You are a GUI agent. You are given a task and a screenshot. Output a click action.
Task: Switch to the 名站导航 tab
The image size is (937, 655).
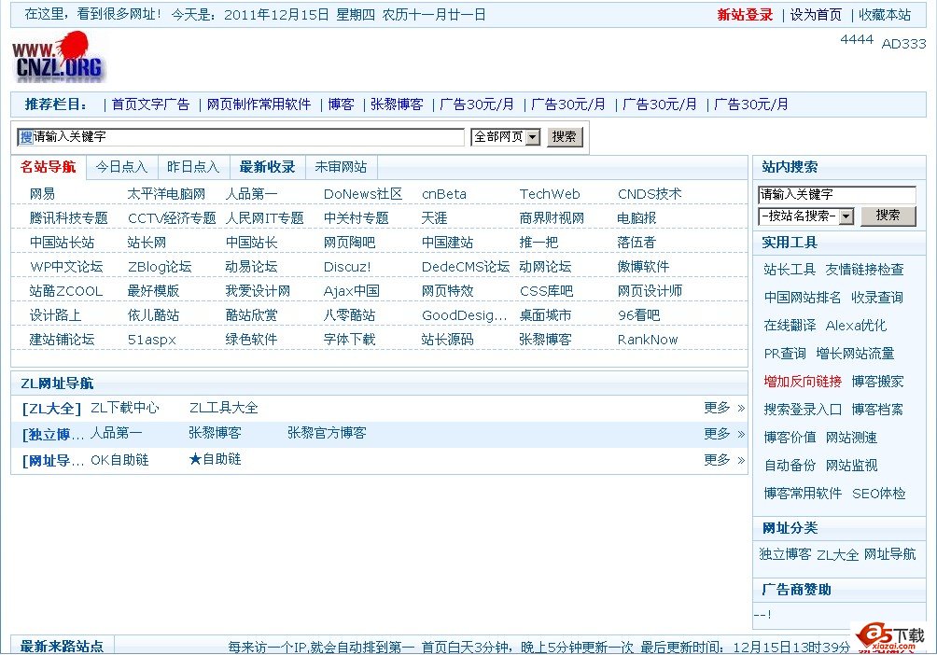tap(49, 167)
